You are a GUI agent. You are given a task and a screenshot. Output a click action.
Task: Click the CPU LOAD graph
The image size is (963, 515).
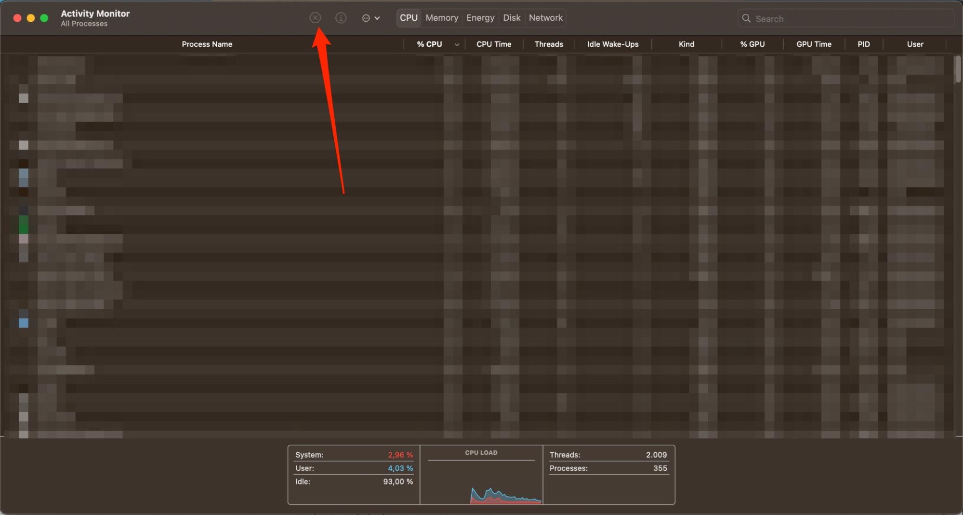(481, 475)
